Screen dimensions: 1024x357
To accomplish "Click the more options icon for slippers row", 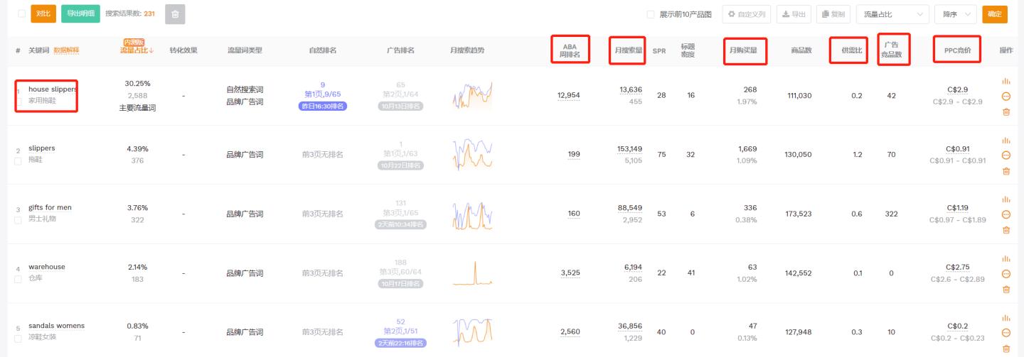I will pyautogui.click(x=1006, y=155).
